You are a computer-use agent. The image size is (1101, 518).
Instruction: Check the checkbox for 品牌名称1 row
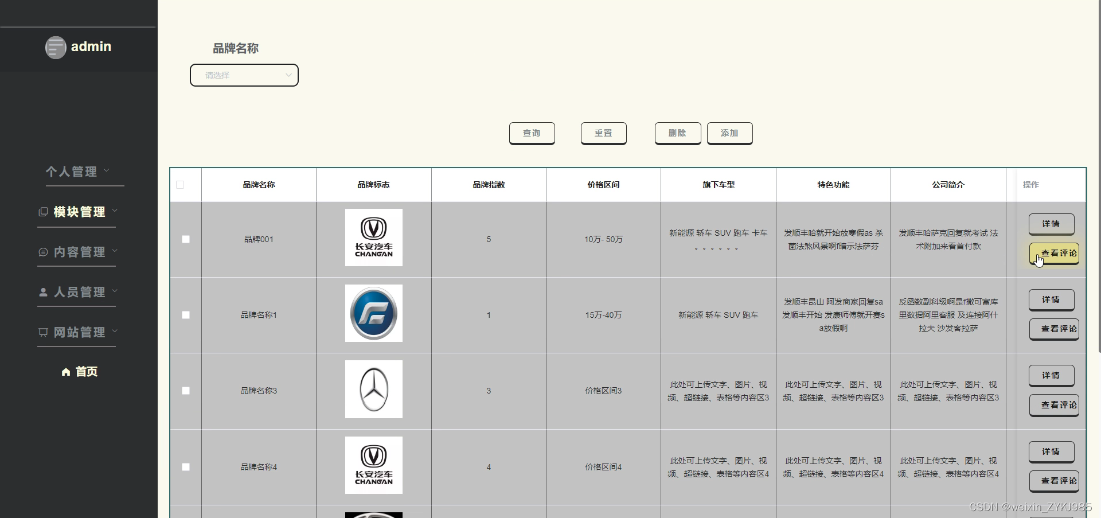click(186, 315)
